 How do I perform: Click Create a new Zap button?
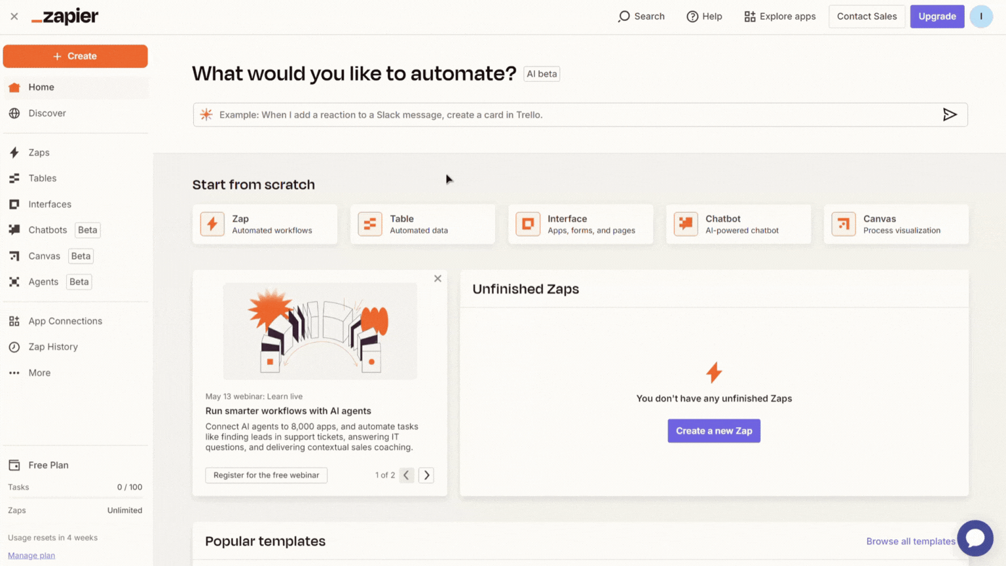coord(714,431)
